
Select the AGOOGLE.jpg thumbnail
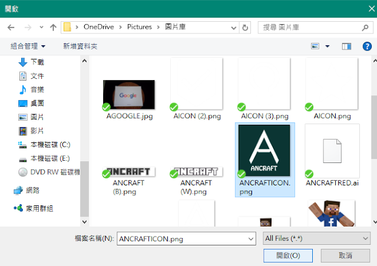(129, 95)
